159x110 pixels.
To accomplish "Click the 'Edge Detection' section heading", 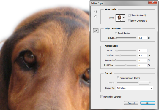I will pos(113,28).
